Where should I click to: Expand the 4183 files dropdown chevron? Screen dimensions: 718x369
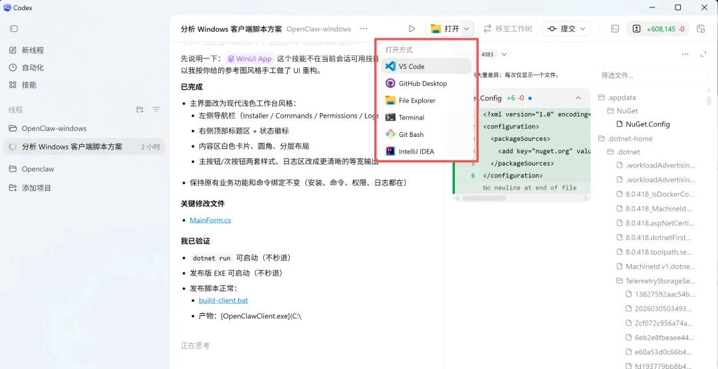pos(504,55)
